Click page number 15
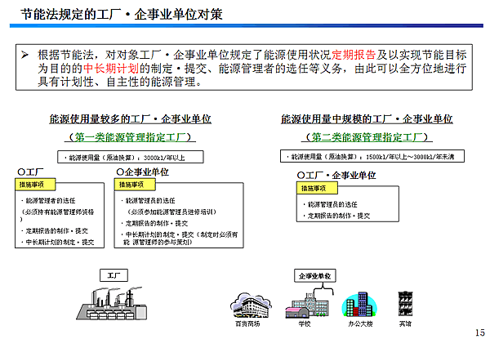 [x=480, y=332]
